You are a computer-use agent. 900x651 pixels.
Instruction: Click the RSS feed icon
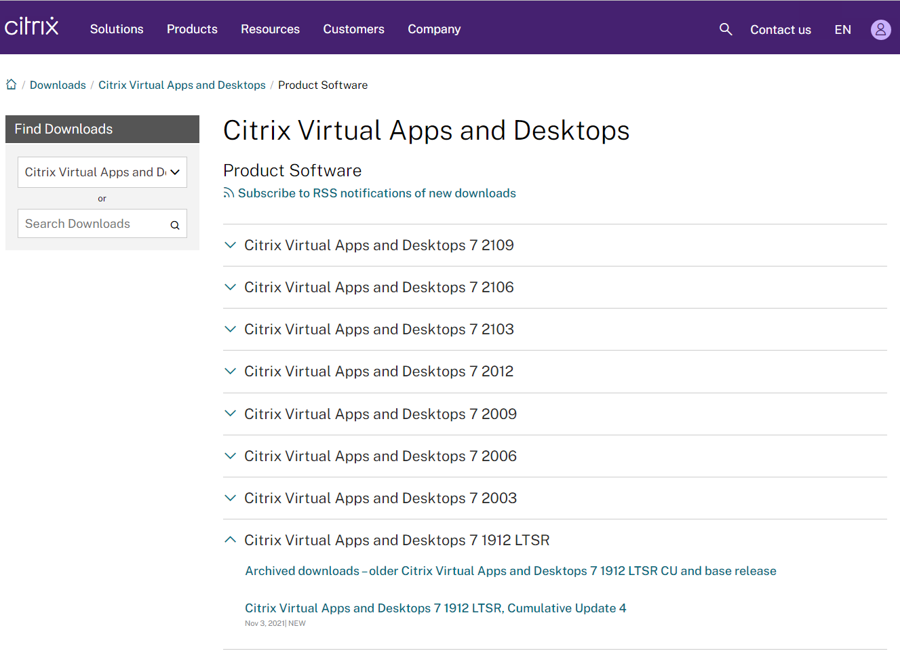[x=229, y=193]
